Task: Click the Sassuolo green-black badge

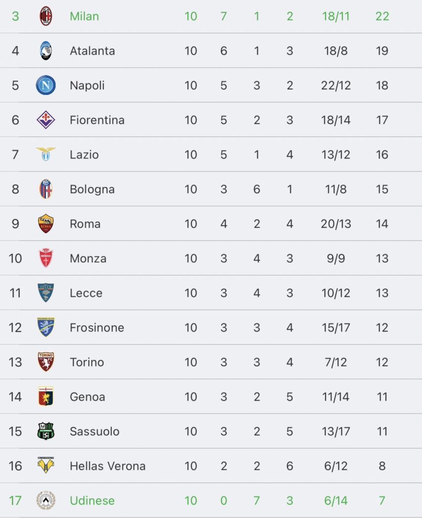Action: click(x=46, y=431)
